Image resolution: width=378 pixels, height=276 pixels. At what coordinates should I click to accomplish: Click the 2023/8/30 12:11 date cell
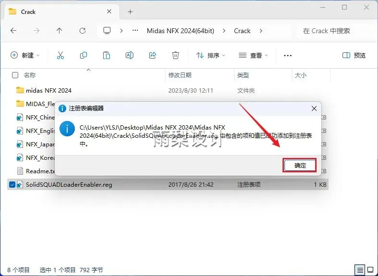(x=191, y=90)
